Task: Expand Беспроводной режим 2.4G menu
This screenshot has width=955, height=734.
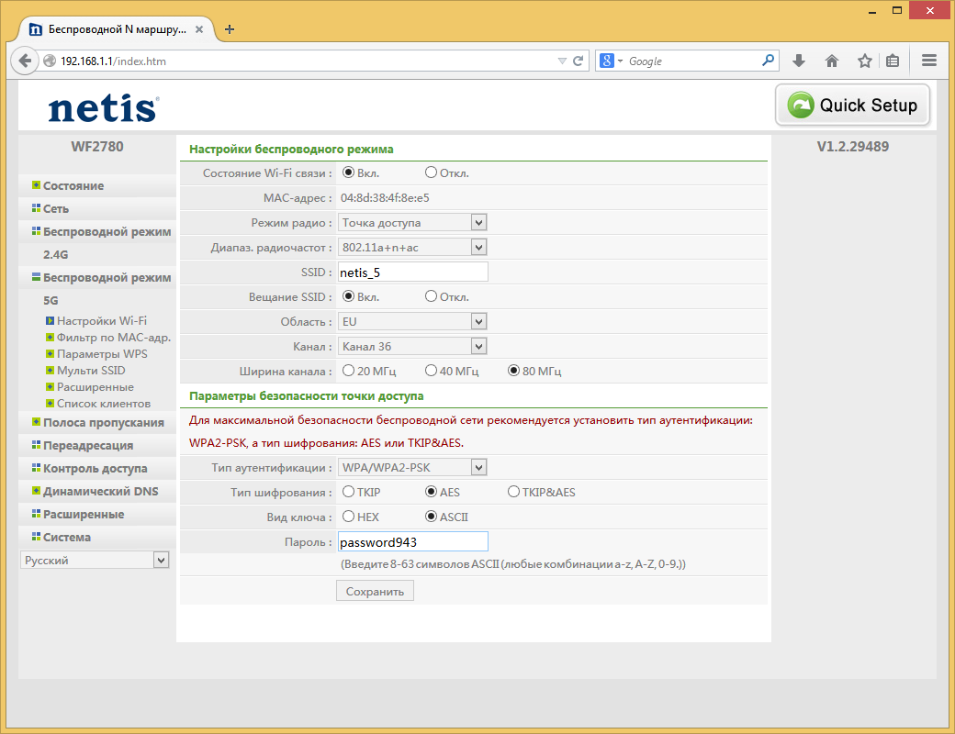Action: [x=107, y=232]
